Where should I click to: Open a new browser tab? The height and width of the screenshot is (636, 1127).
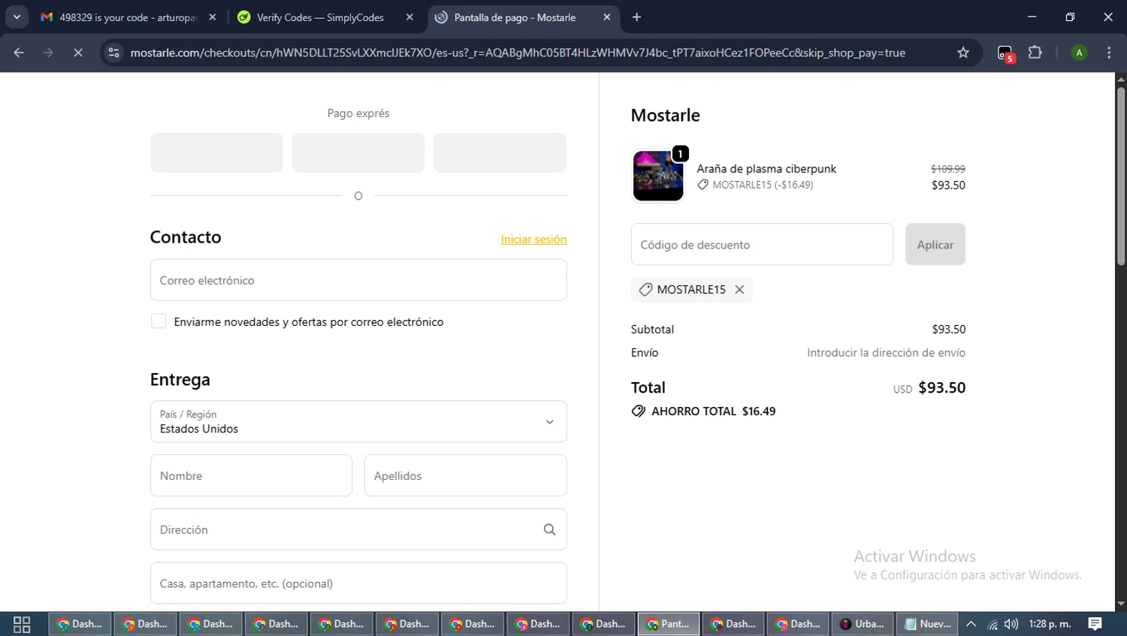[636, 17]
